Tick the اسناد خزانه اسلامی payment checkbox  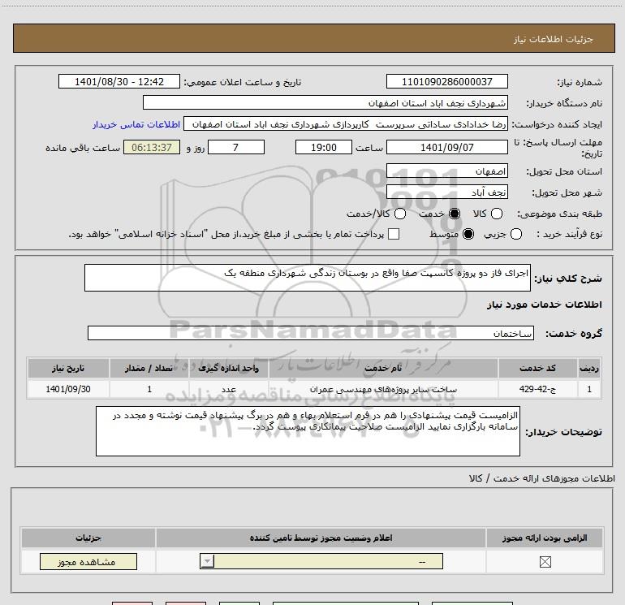(394, 234)
